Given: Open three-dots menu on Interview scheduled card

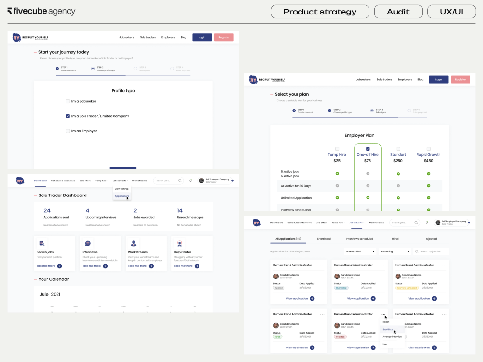Looking at the screenshot, I should click(444, 265).
